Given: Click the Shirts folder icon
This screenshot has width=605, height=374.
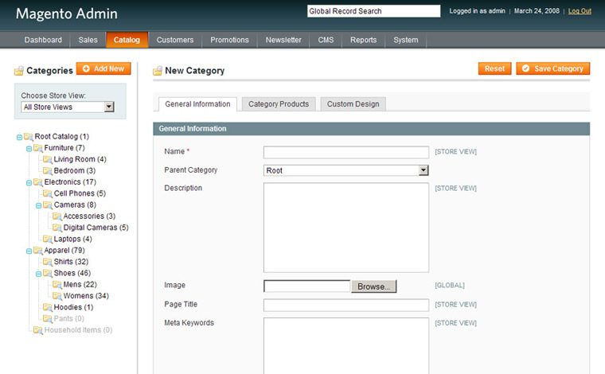Looking at the screenshot, I should 48,262.
